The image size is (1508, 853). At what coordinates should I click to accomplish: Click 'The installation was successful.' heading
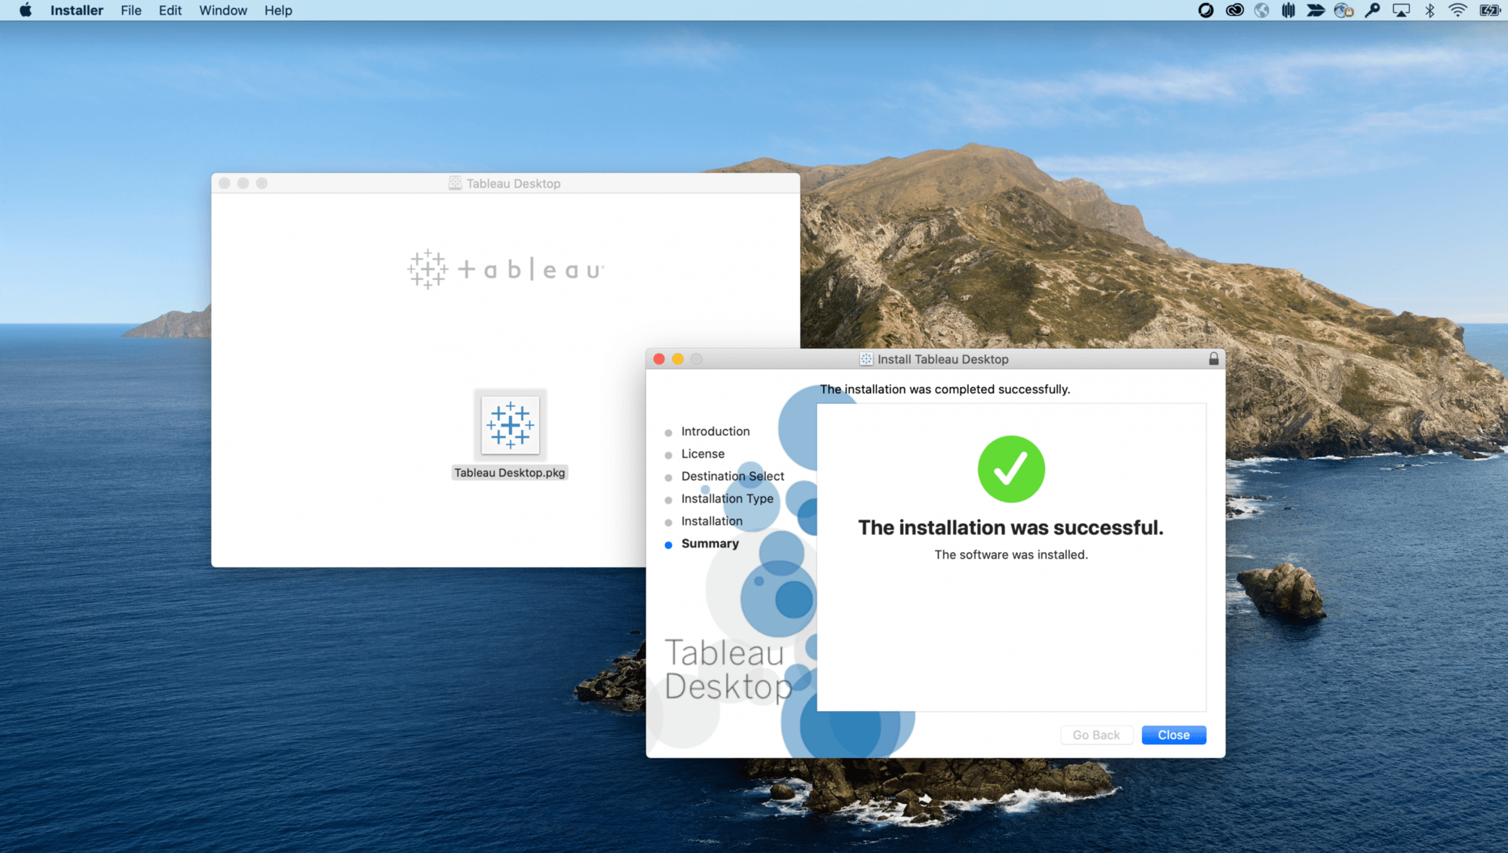click(x=1010, y=527)
